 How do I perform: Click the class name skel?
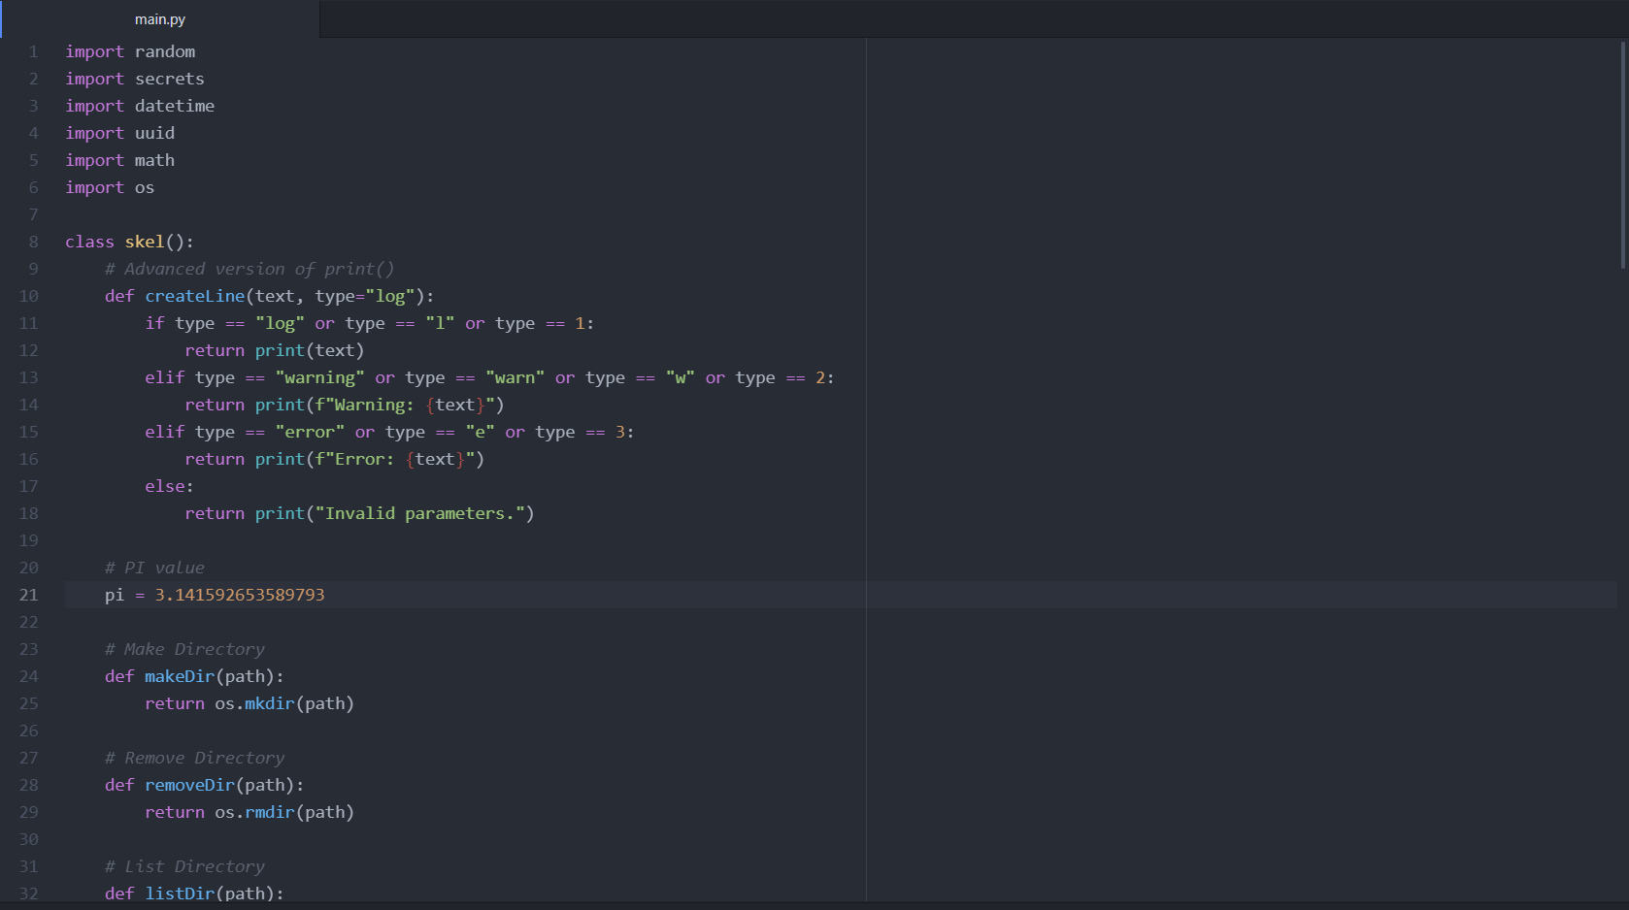(x=145, y=241)
